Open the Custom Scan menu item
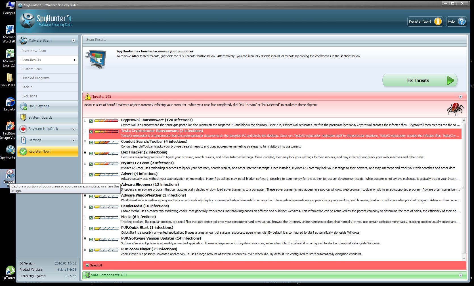The image size is (474, 286). point(48,69)
